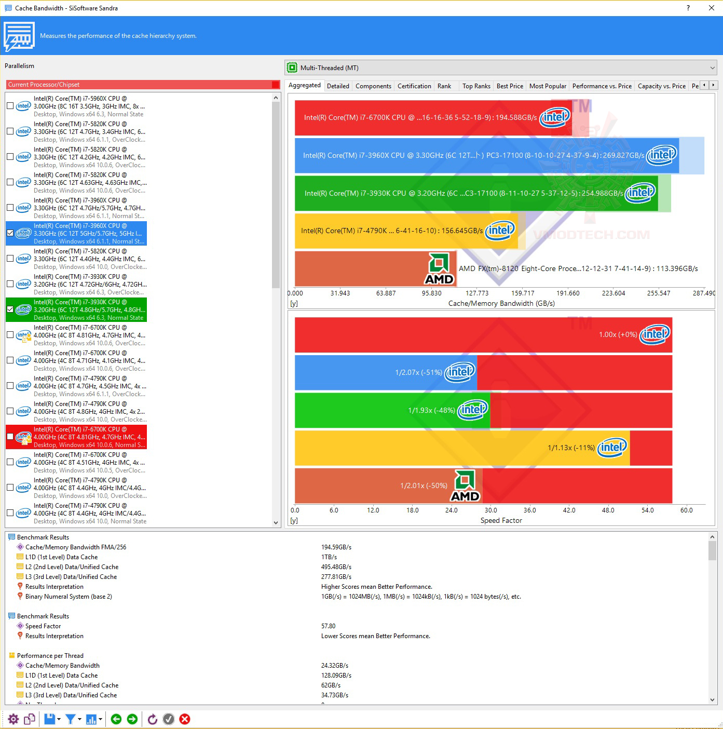Click the red square on Current Processor/Chipset bar

click(276, 85)
